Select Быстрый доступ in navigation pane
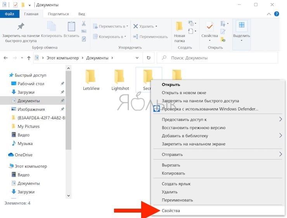The image size is (287, 218). click(28, 75)
